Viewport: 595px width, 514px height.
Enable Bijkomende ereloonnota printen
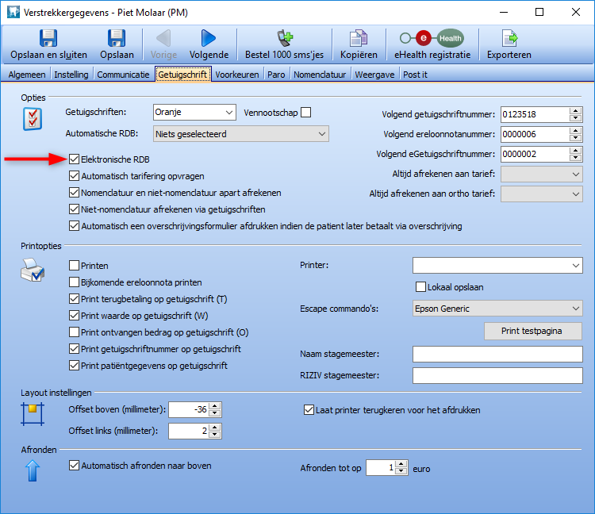pyautogui.click(x=75, y=282)
